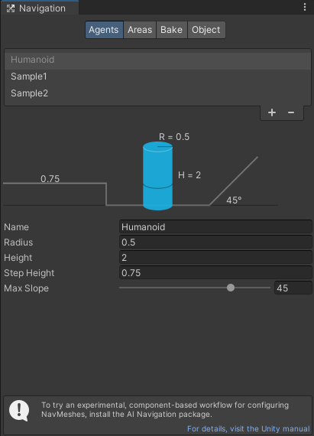Click the blue agent cylinder diagram
The image size is (314, 436).
coord(157,176)
